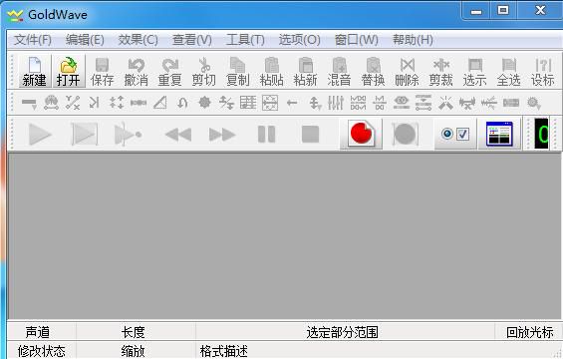Click the 全选 select all icon
Viewport: 563px width, 359px height.
tap(508, 71)
